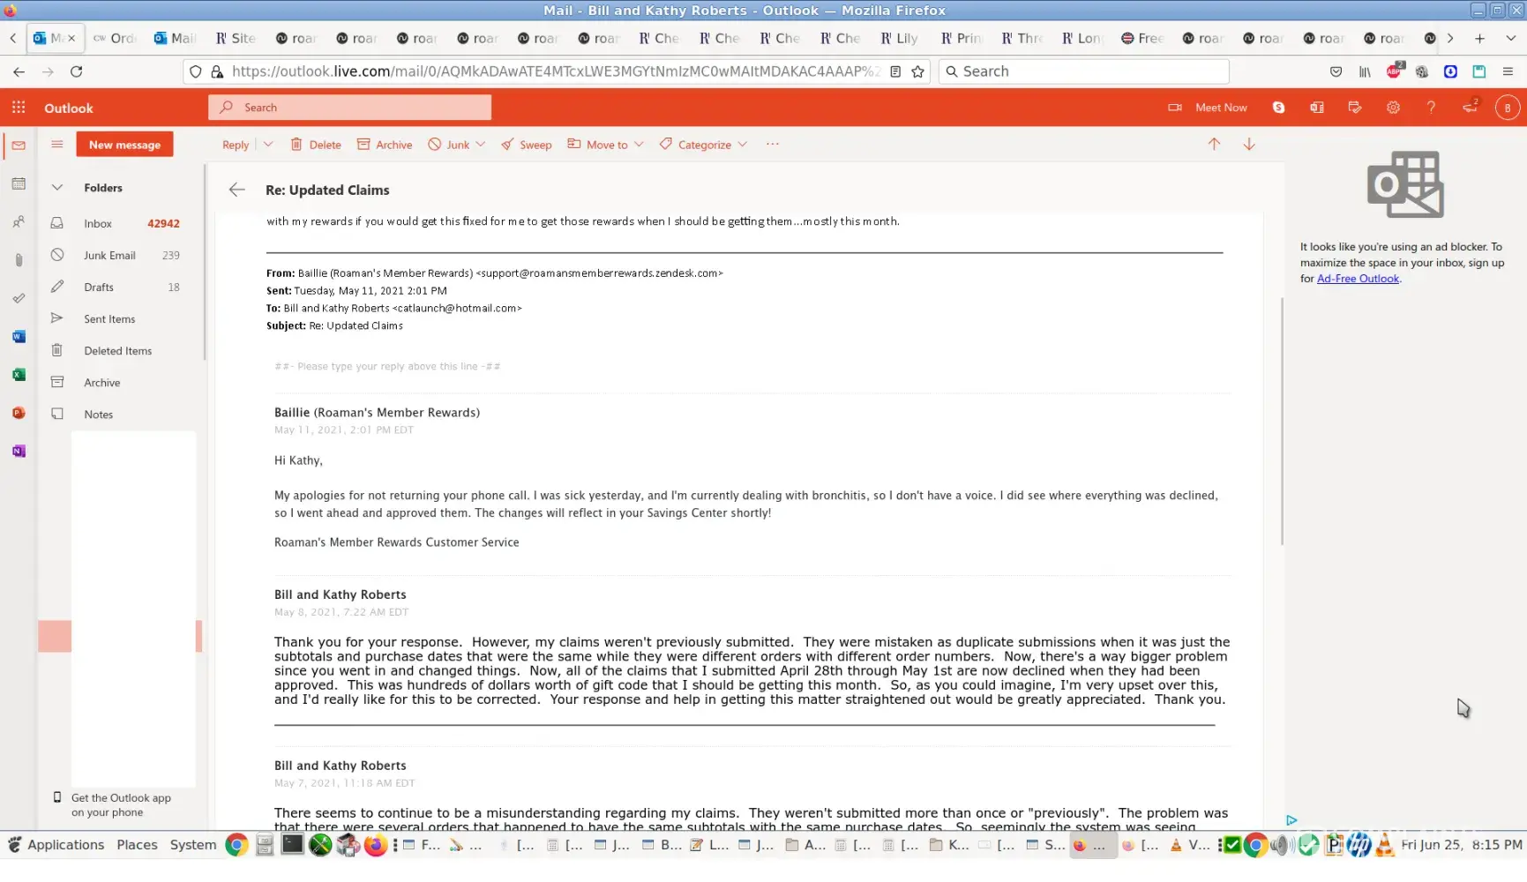Open the My Day calendar-check icon
Screen dimensions: 1527x882
(1355, 108)
